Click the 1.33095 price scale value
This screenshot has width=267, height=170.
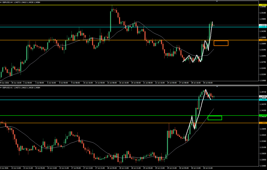[x=263, y=56]
